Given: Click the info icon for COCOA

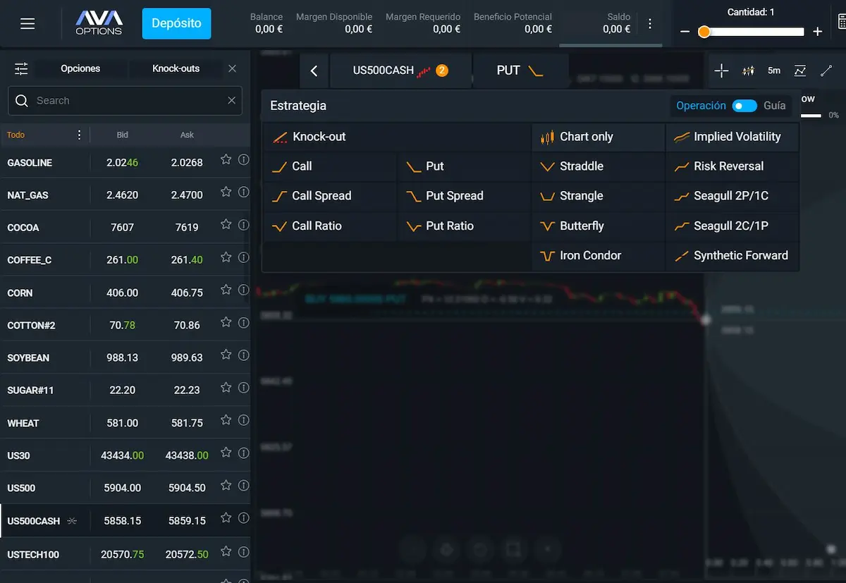Looking at the screenshot, I should 243,225.
